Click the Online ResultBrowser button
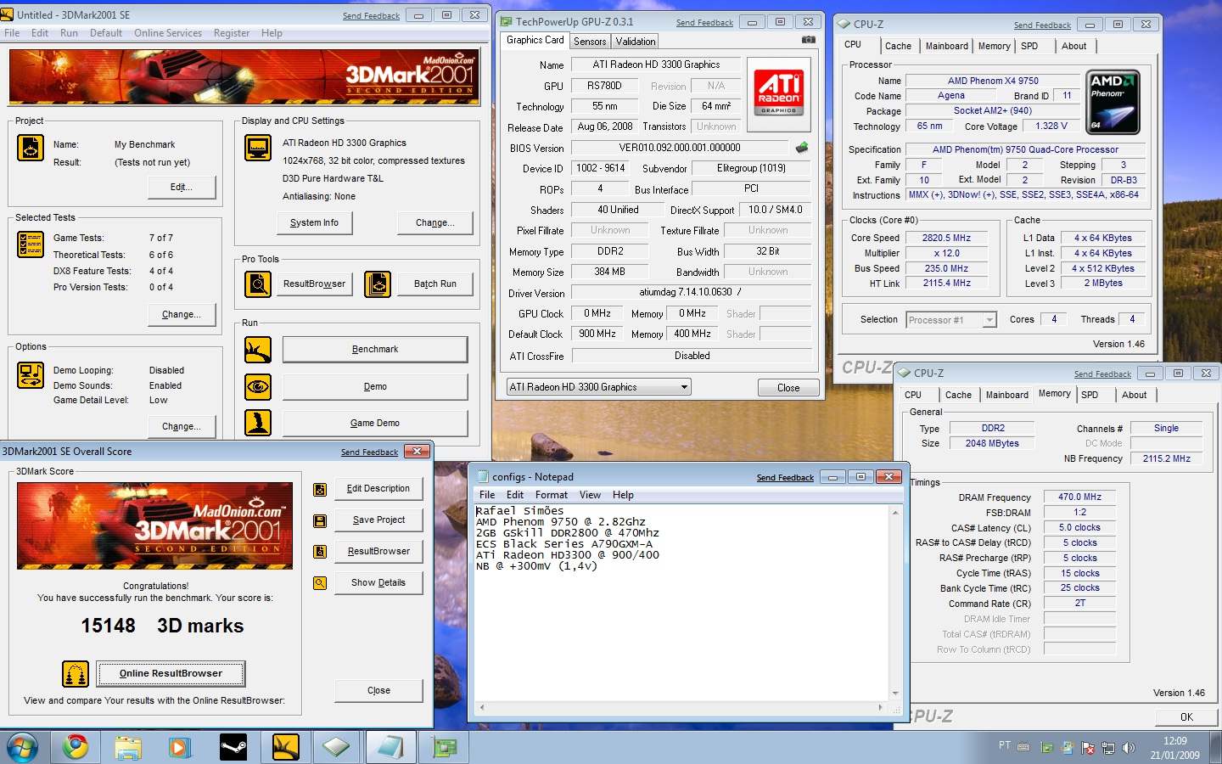Screen dimensions: 1222x764 [171, 674]
